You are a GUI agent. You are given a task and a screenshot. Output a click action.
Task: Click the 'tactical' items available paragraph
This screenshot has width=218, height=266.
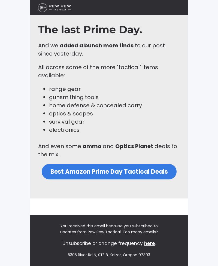click(x=98, y=71)
